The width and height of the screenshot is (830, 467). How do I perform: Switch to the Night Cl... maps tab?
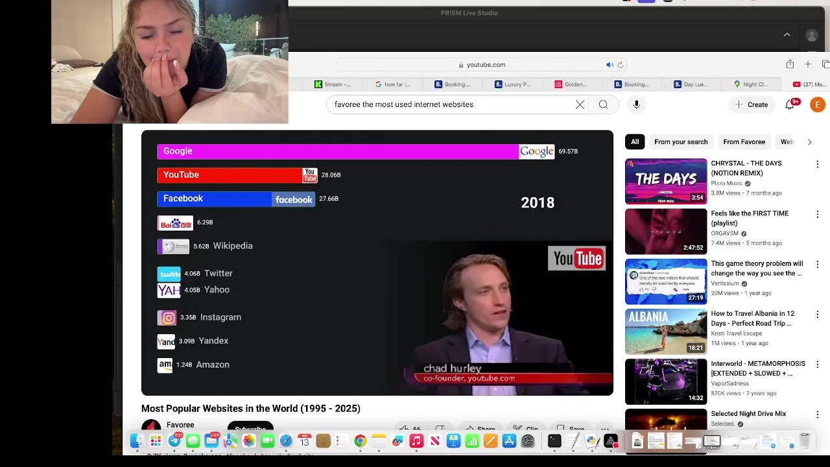[751, 84]
